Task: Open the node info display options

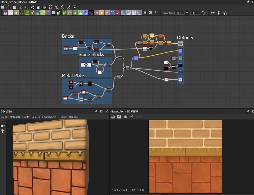Action: [x=20, y=7]
